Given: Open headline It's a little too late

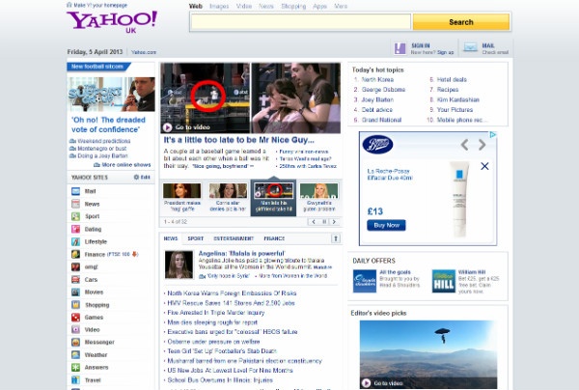Looking at the screenshot, I should pos(238,140).
